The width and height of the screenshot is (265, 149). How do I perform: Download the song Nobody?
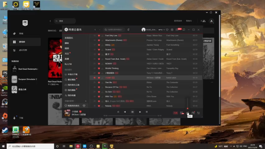click(102, 106)
